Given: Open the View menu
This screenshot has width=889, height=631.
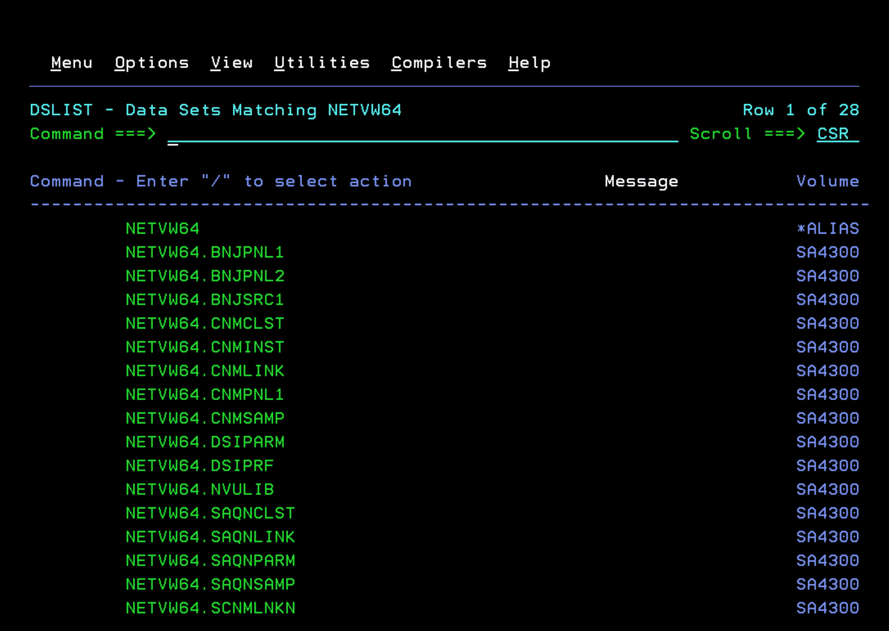Looking at the screenshot, I should [232, 63].
